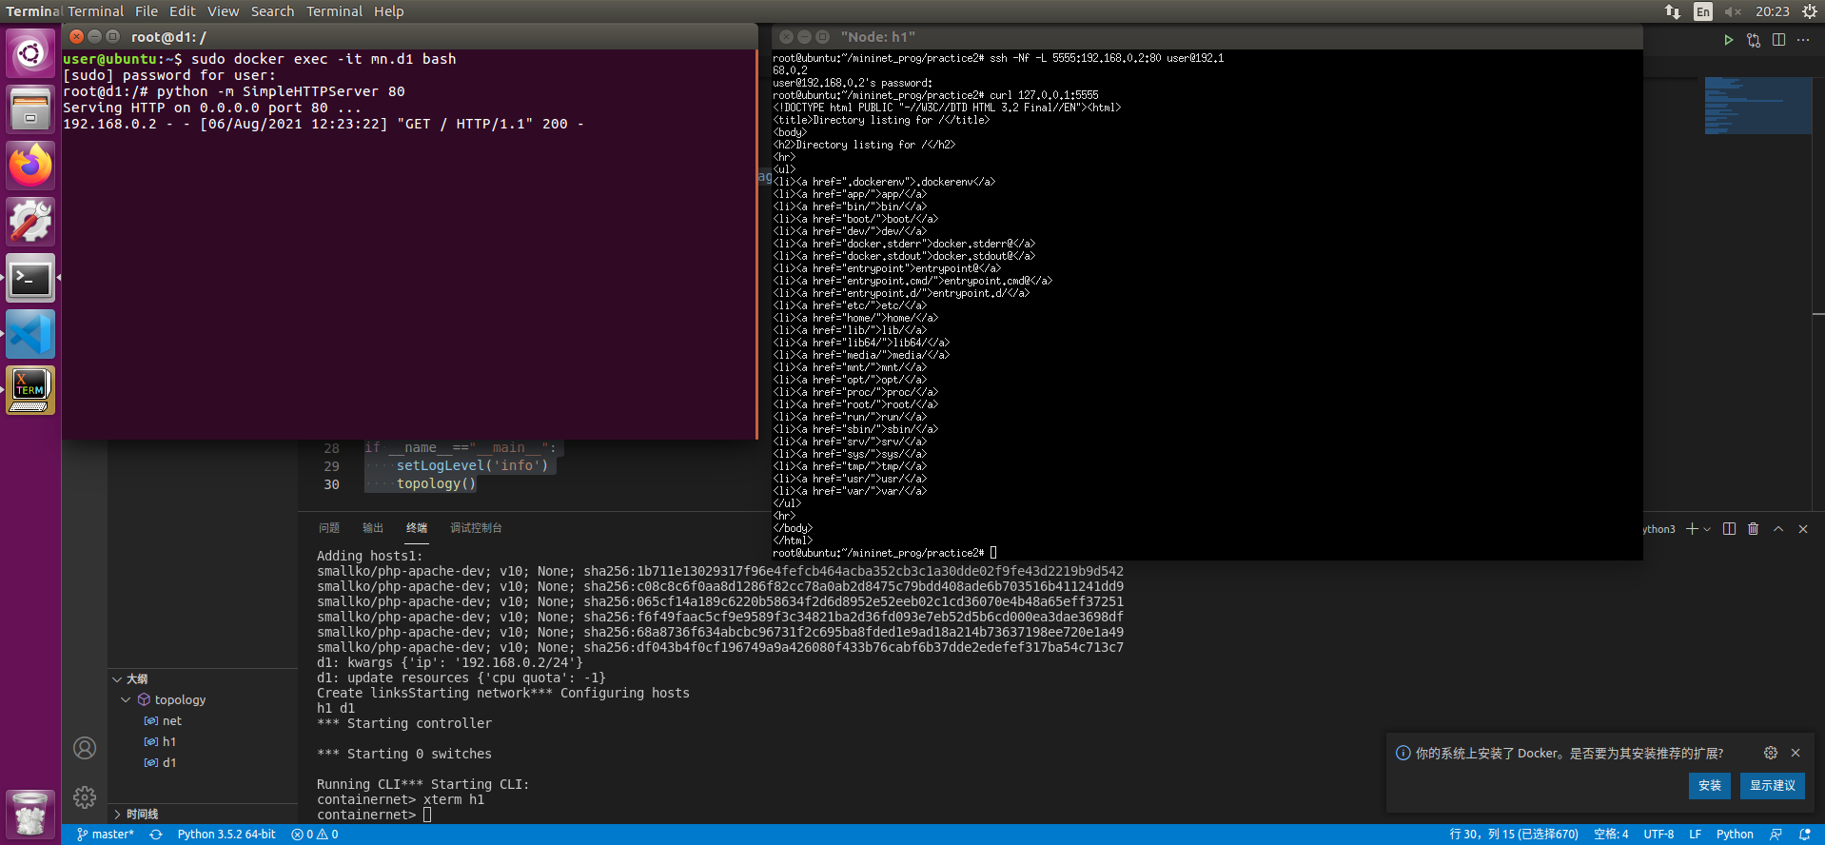
Task: Run the Python file with the green play icon
Action: pyautogui.click(x=1728, y=40)
